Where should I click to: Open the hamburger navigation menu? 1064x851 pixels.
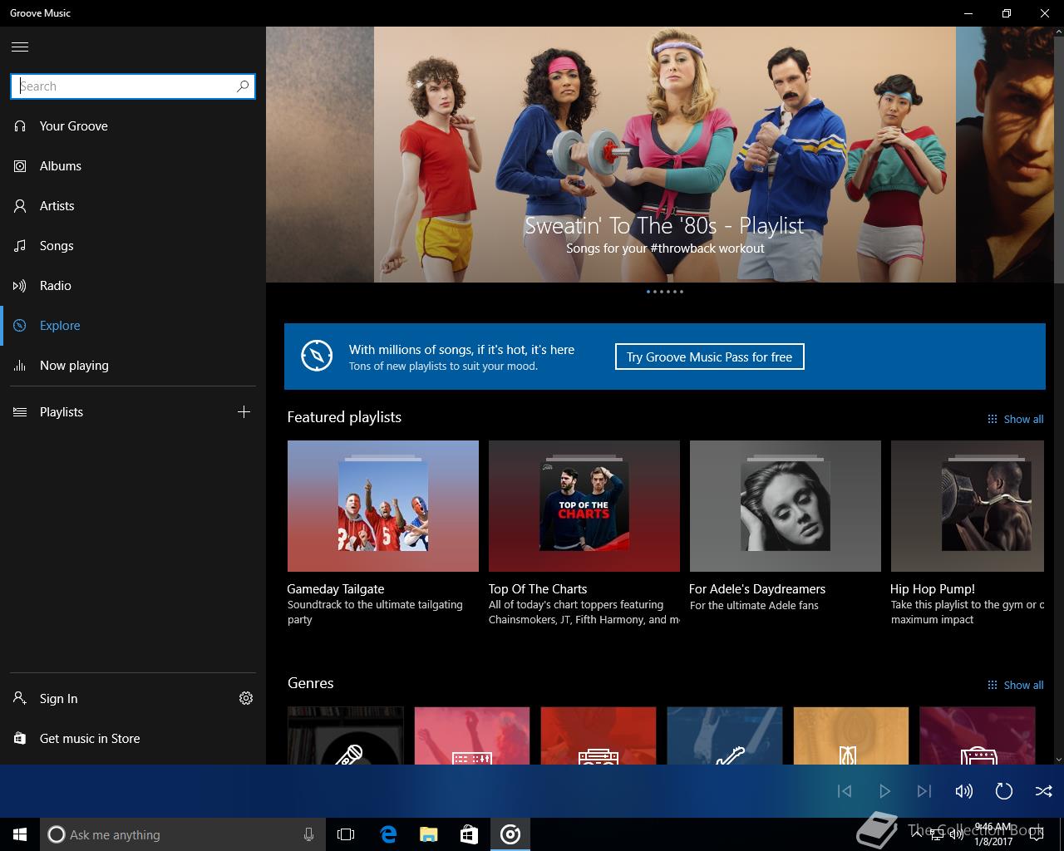click(x=20, y=47)
